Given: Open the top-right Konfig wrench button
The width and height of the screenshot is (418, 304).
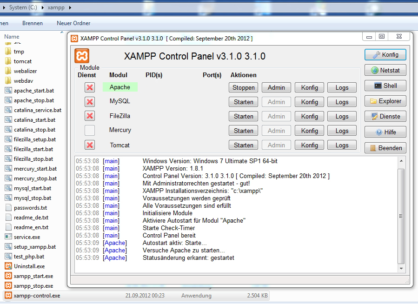Looking at the screenshot, I should click(385, 54).
